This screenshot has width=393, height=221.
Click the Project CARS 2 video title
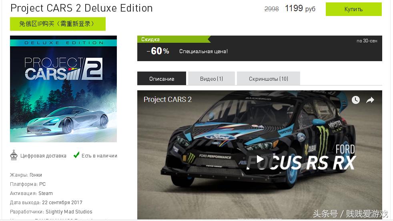pos(167,100)
